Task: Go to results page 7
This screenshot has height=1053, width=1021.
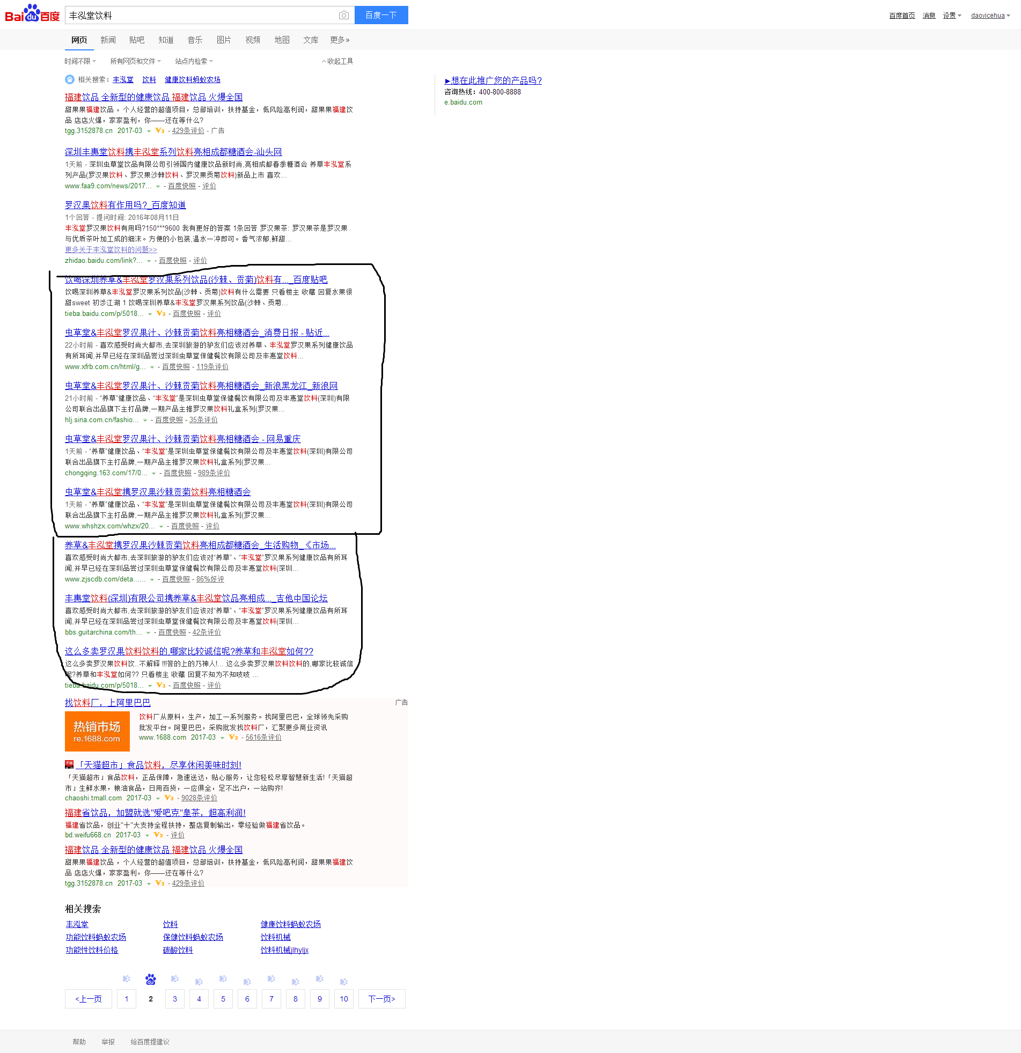Action: click(271, 999)
